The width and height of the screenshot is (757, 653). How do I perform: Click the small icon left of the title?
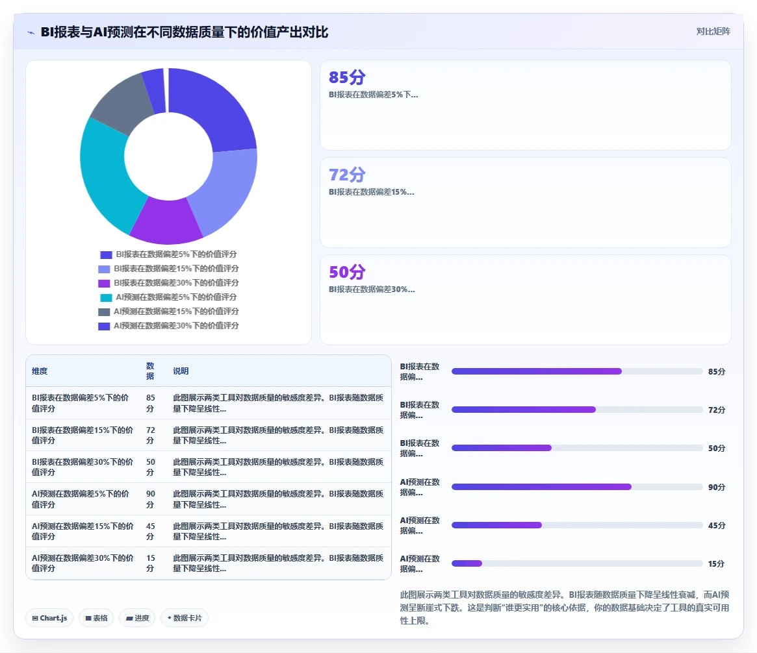coord(31,33)
